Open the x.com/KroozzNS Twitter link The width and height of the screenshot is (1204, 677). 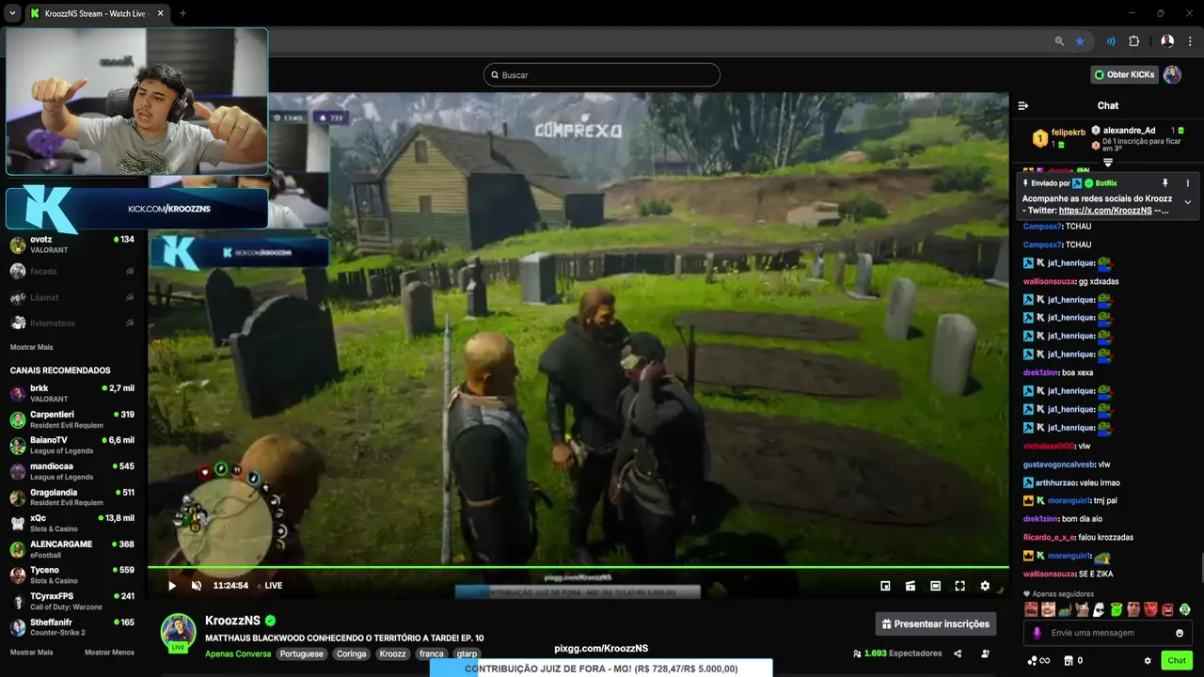click(x=1105, y=211)
